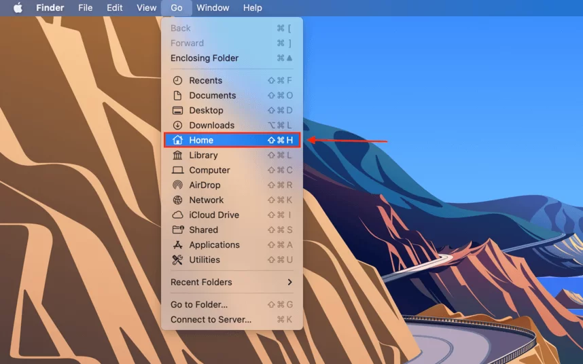Select Shared in the Go menu

point(232,230)
